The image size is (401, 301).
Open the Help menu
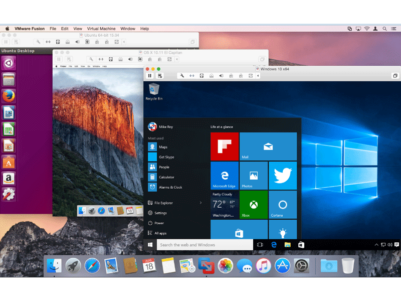pyautogui.click(x=144, y=29)
